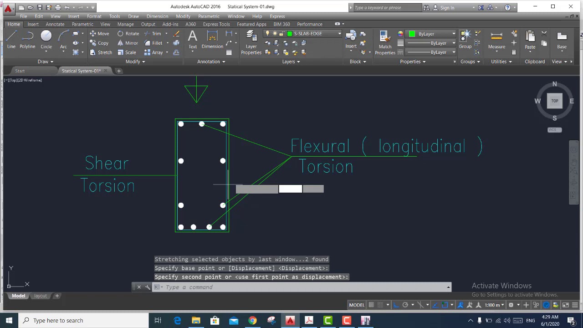Click the TOP face of ViewCube
Screen dimensions: 583x328
555,101
